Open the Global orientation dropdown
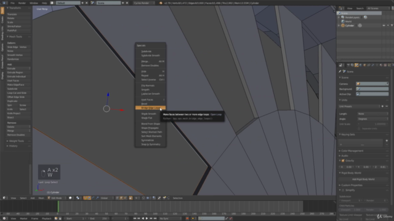 click(x=107, y=198)
